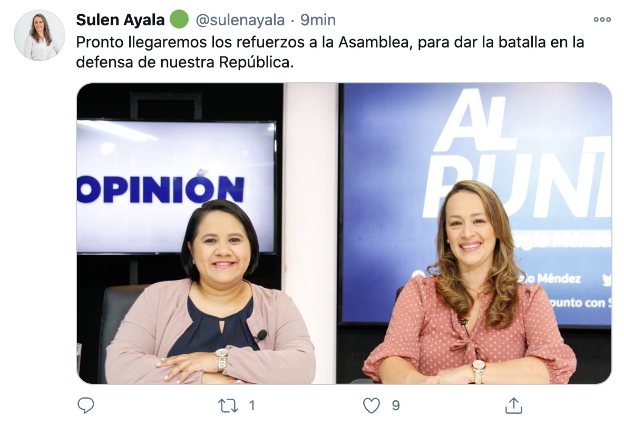
Task: Click the green circle beside the name
Action: pyautogui.click(x=179, y=19)
